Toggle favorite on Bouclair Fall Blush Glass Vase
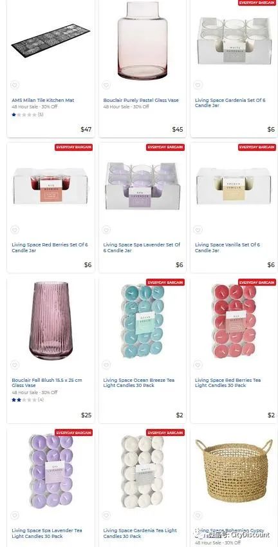 [x=15, y=365]
